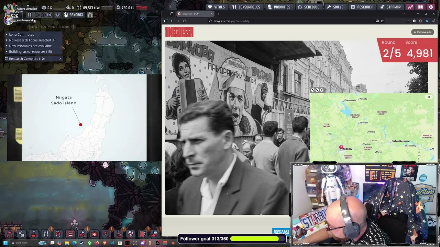This screenshot has height=247, width=440.
Task: Open the Stations build category
Action: (119, 234)
